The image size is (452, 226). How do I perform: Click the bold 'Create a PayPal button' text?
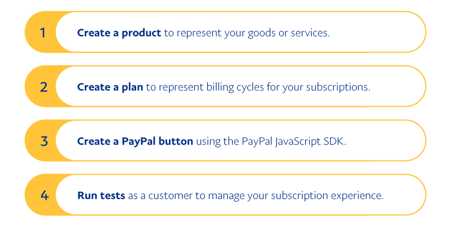click(135, 141)
